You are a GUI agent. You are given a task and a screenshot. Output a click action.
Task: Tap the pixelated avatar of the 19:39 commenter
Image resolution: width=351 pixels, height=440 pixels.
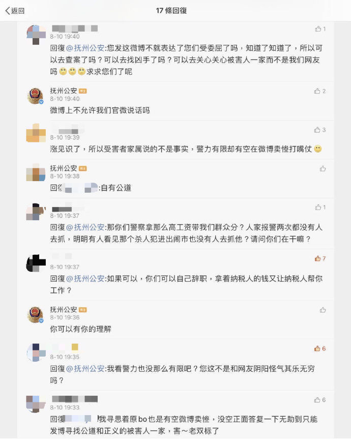[x=36, y=133]
